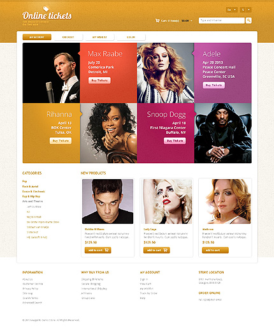Buy tickets for Snoop Dogg

click(x=175, y=141)
